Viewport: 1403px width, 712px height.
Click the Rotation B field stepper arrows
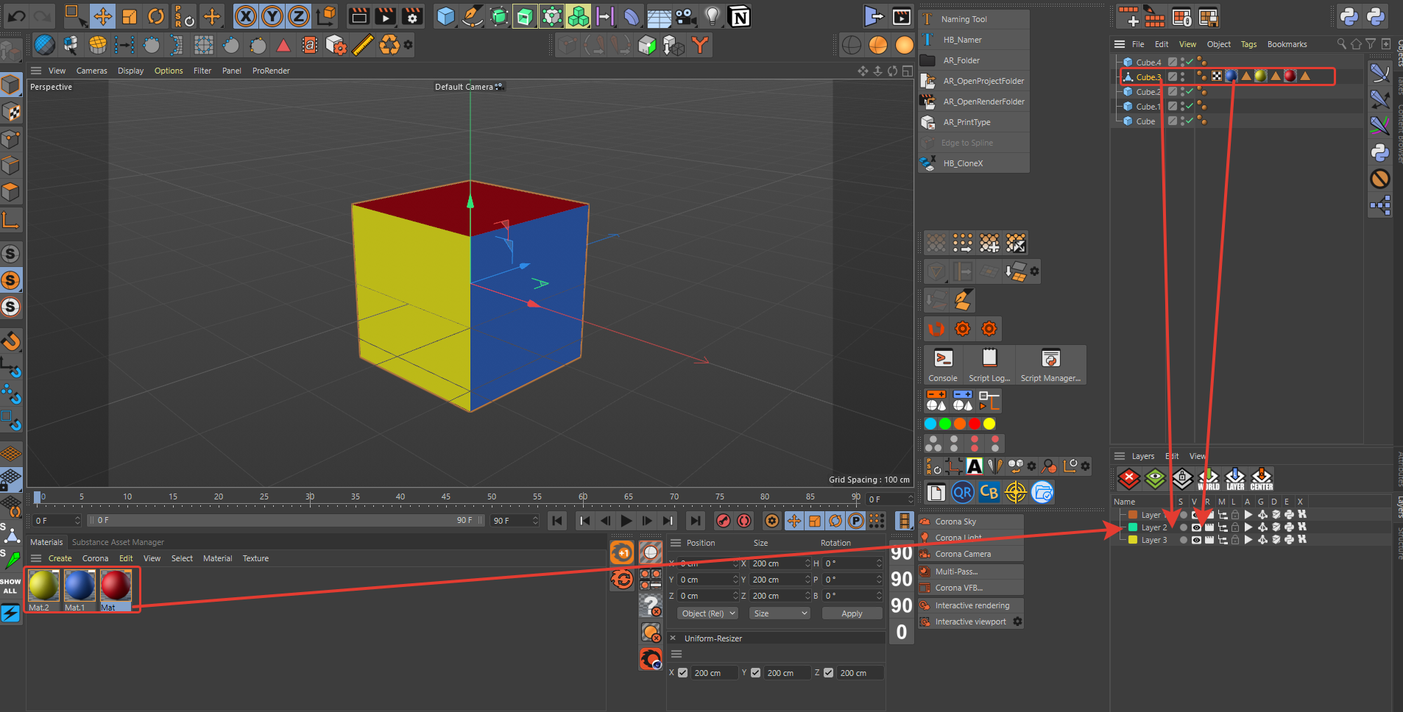(879, 596)
